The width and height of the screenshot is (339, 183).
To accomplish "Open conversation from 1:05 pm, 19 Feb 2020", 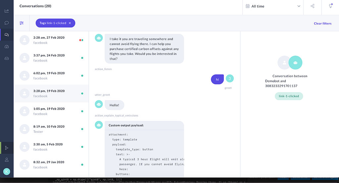I will tap(51, 111).
